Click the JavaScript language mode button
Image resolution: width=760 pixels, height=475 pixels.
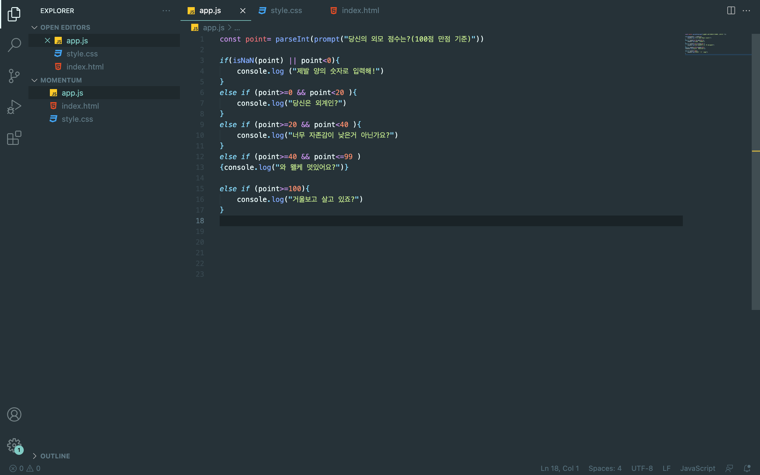pyautogui.click(x=697, y=468)
